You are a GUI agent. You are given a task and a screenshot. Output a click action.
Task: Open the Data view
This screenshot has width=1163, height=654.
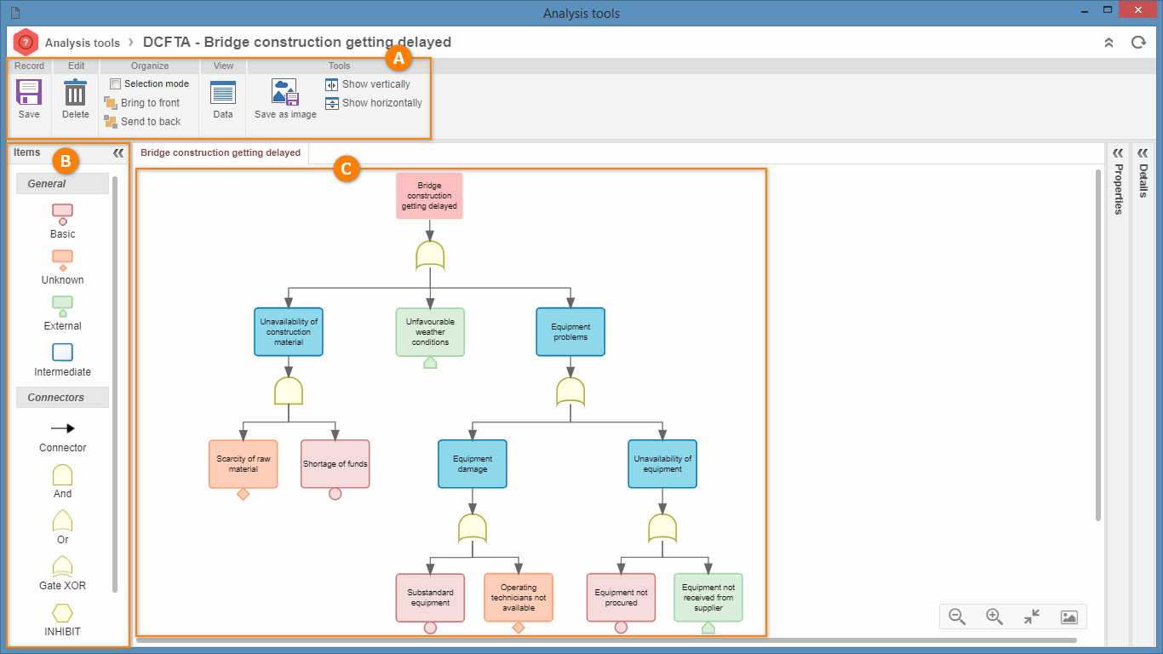click(223, 99)
